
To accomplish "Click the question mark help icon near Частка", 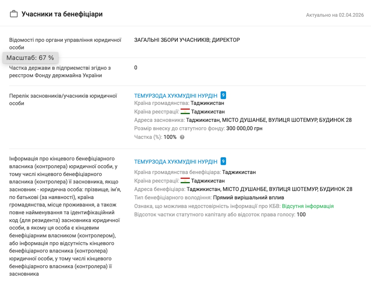I will pos(182,137).
